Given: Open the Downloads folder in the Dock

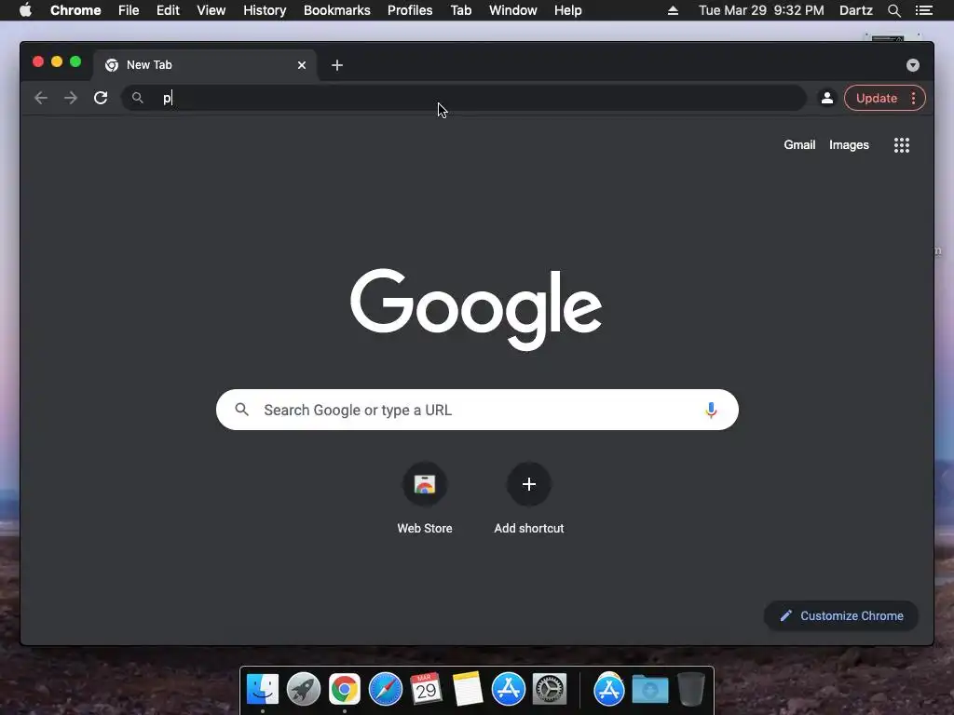Looking at the screenshot, I should pyautogui.click(x=649, y=690).
